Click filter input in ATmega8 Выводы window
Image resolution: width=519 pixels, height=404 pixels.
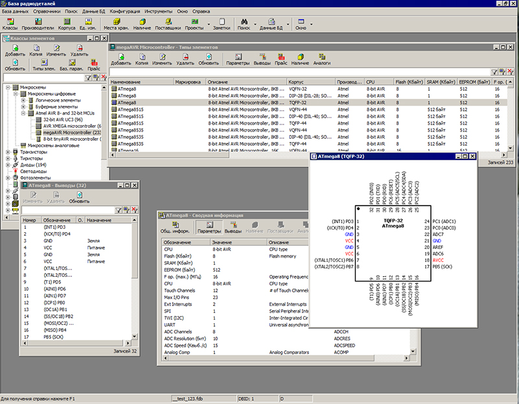point(67,210)
